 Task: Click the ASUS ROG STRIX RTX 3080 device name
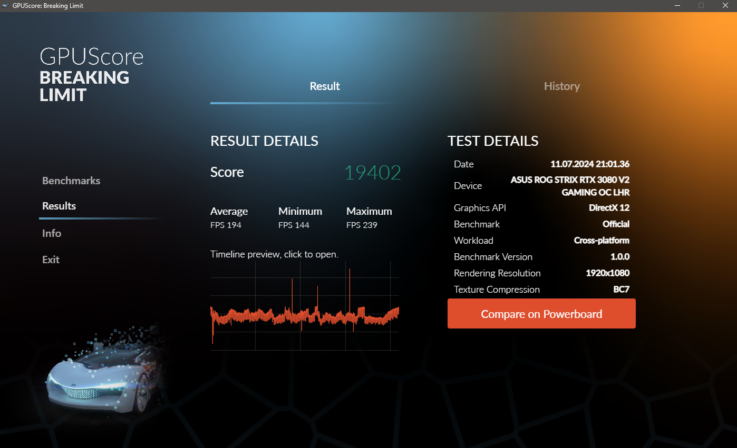coord(570,186)
